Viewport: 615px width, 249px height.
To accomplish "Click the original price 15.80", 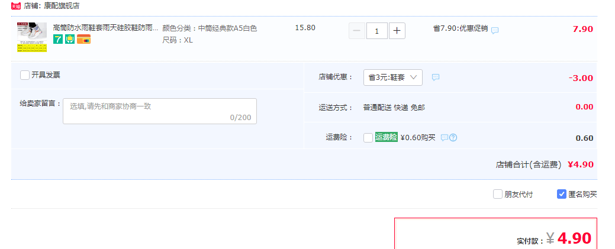I will tap(305, 28).
